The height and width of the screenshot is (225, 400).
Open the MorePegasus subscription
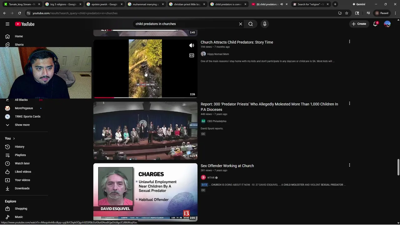coord(24,108)
